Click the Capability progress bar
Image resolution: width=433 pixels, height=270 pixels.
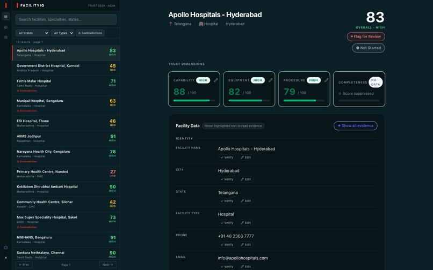(194, 101)
